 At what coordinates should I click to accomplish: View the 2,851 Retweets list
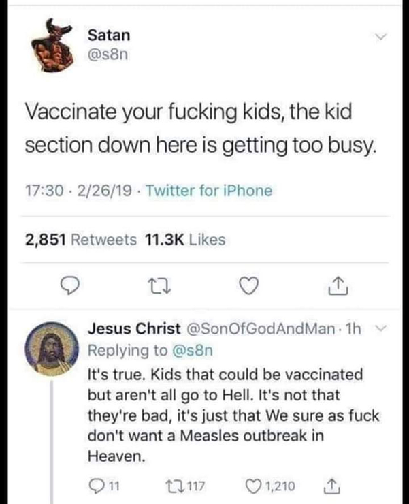[x=81, y=240]
